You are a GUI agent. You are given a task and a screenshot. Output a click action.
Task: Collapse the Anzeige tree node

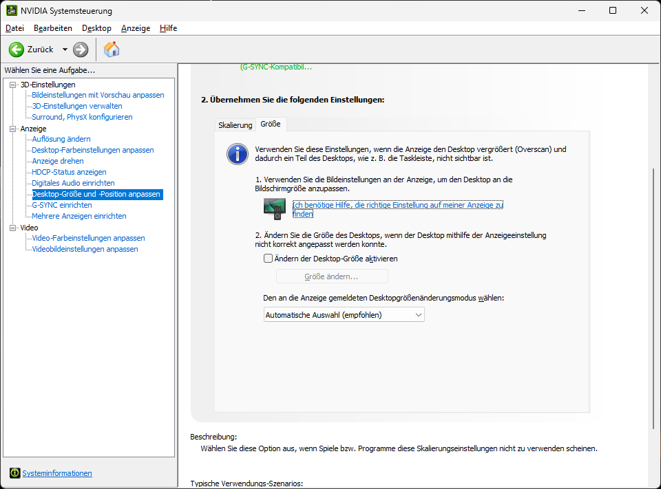[x=12, y=129]
